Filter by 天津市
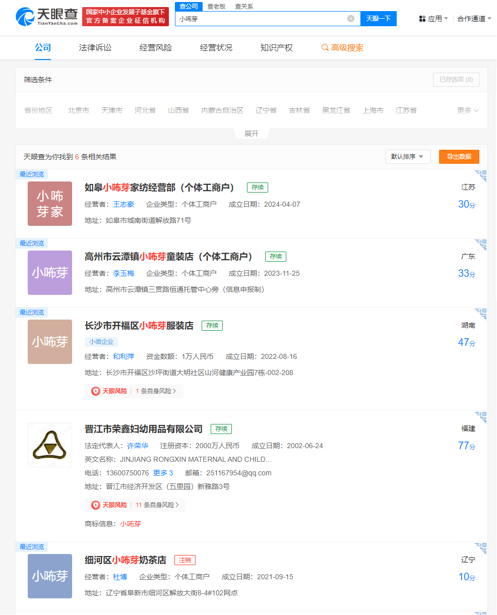Viewport: 497px width, 615px height. 112,110
